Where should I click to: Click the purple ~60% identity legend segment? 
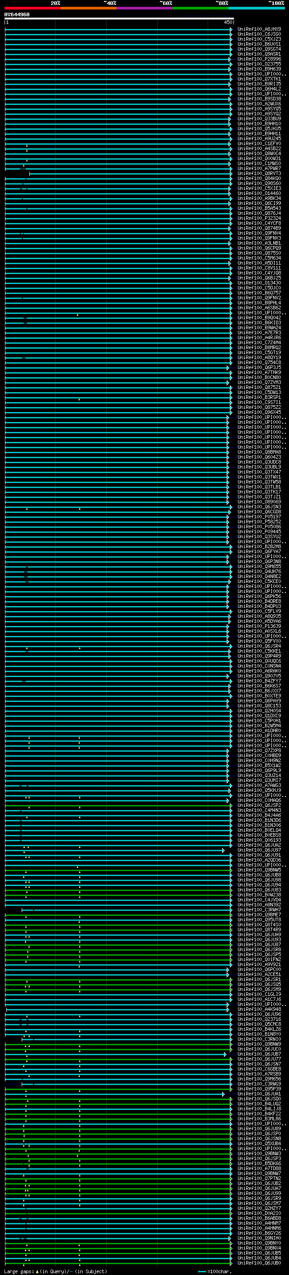click(145, 8)
